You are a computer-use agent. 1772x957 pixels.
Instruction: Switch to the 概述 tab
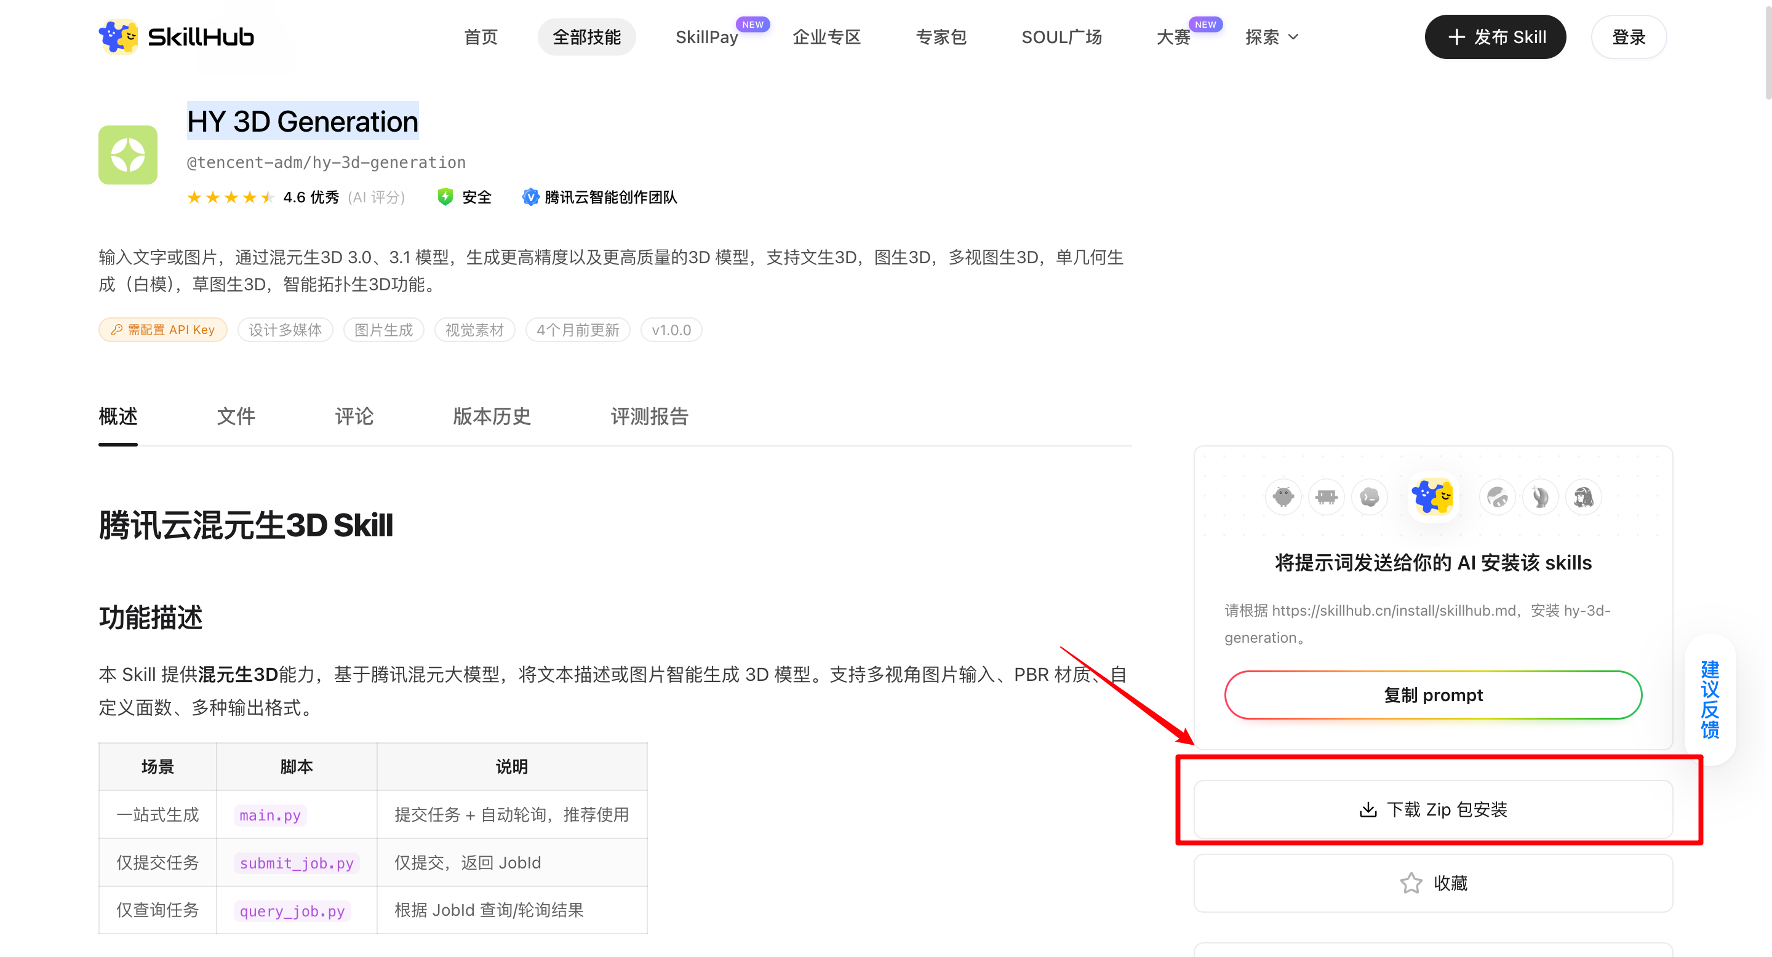(x=118, y=416)
